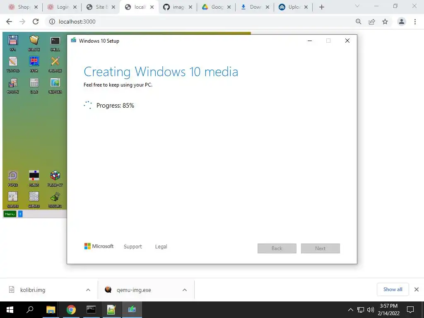Image resolution: width=424 pixels, height=318 pixels.
Task: Close the Shop tab
Action: 36,7
